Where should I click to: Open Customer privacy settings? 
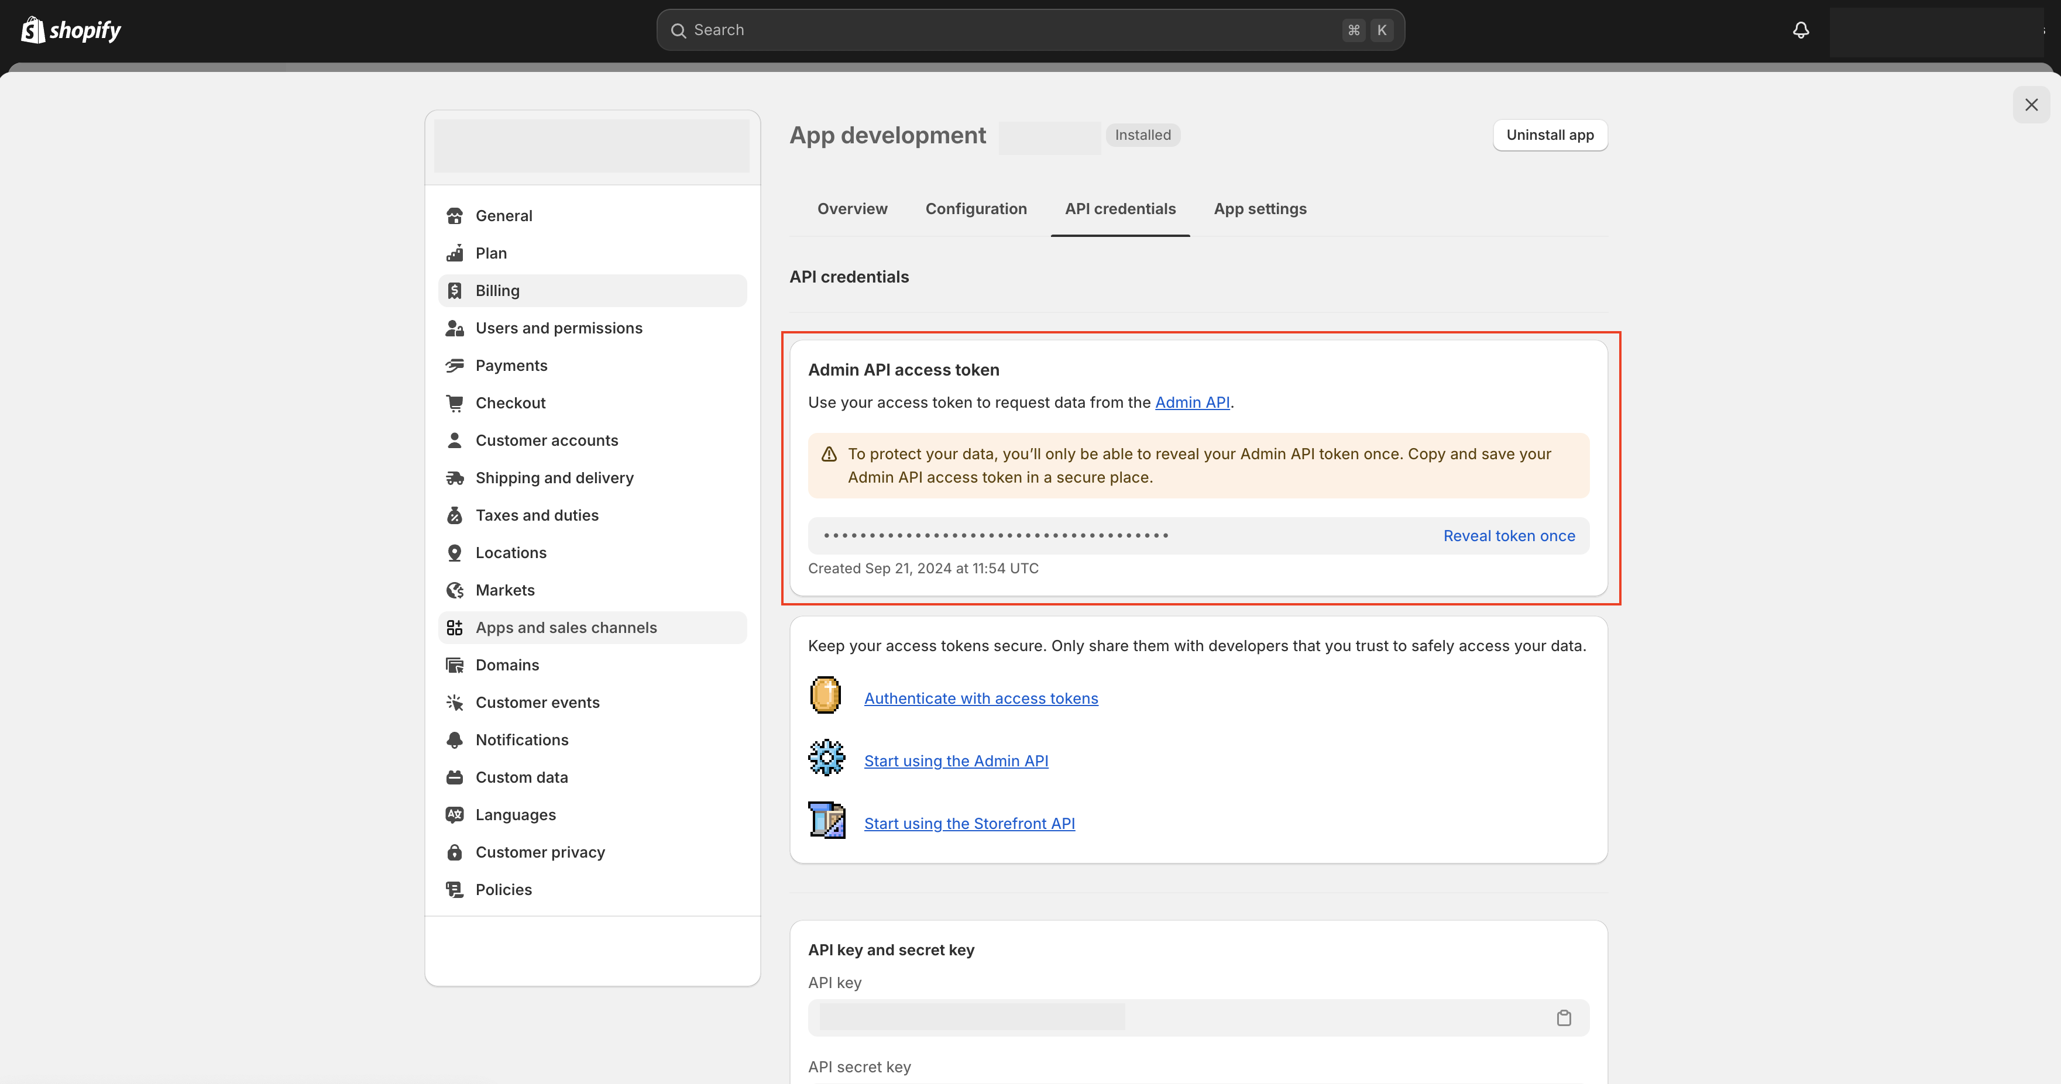[592, 853]
